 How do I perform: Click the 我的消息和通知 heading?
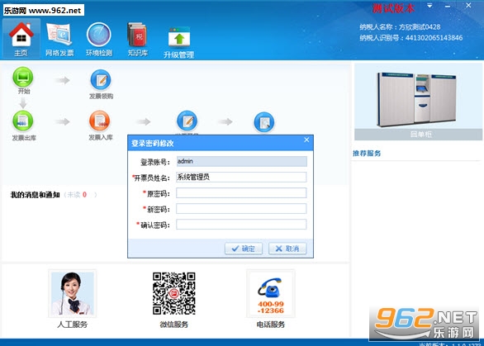click(x=36, y=195)
